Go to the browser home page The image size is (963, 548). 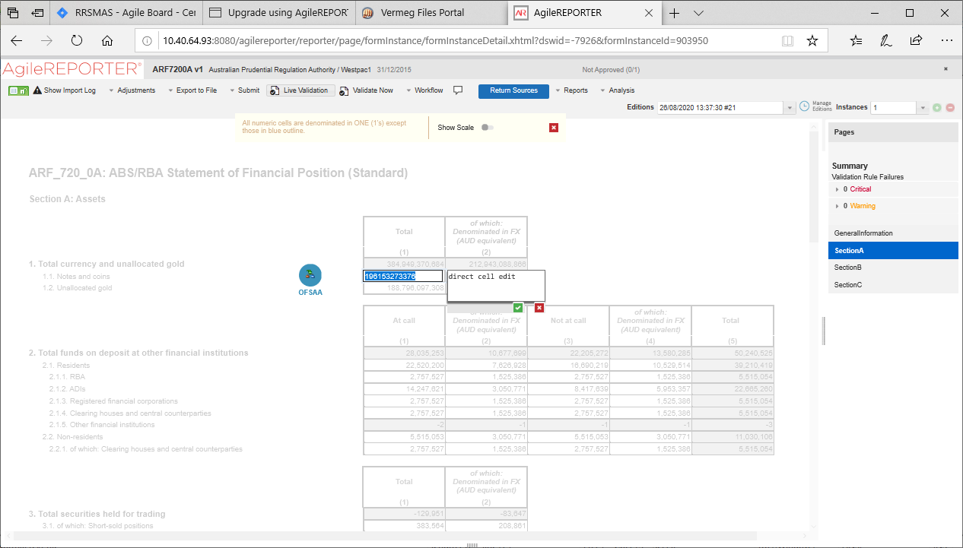(x=107, y=41)
